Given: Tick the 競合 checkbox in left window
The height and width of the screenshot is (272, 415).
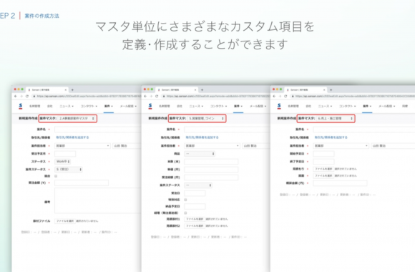Looking at the screenshot, I should [x=56, y=176].
